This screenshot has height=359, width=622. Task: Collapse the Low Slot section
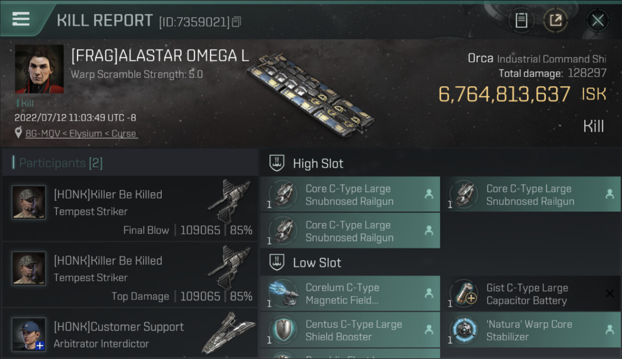[317, 263]
